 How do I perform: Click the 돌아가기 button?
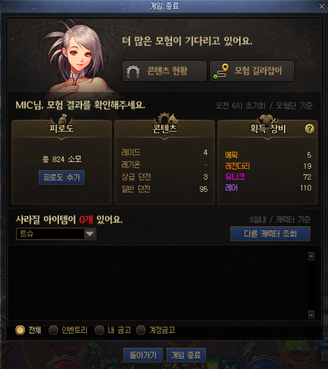[143, 355]
